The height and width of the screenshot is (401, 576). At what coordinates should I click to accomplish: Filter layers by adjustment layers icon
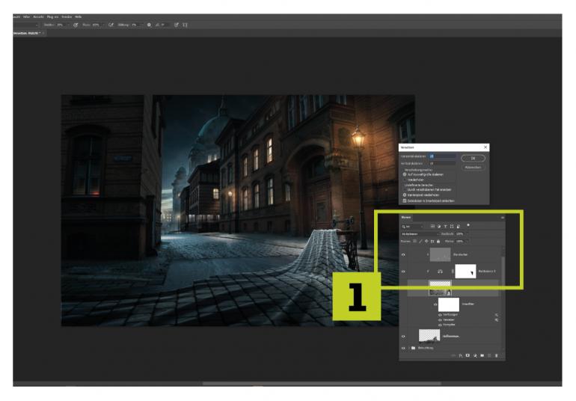tap(439, 227)
